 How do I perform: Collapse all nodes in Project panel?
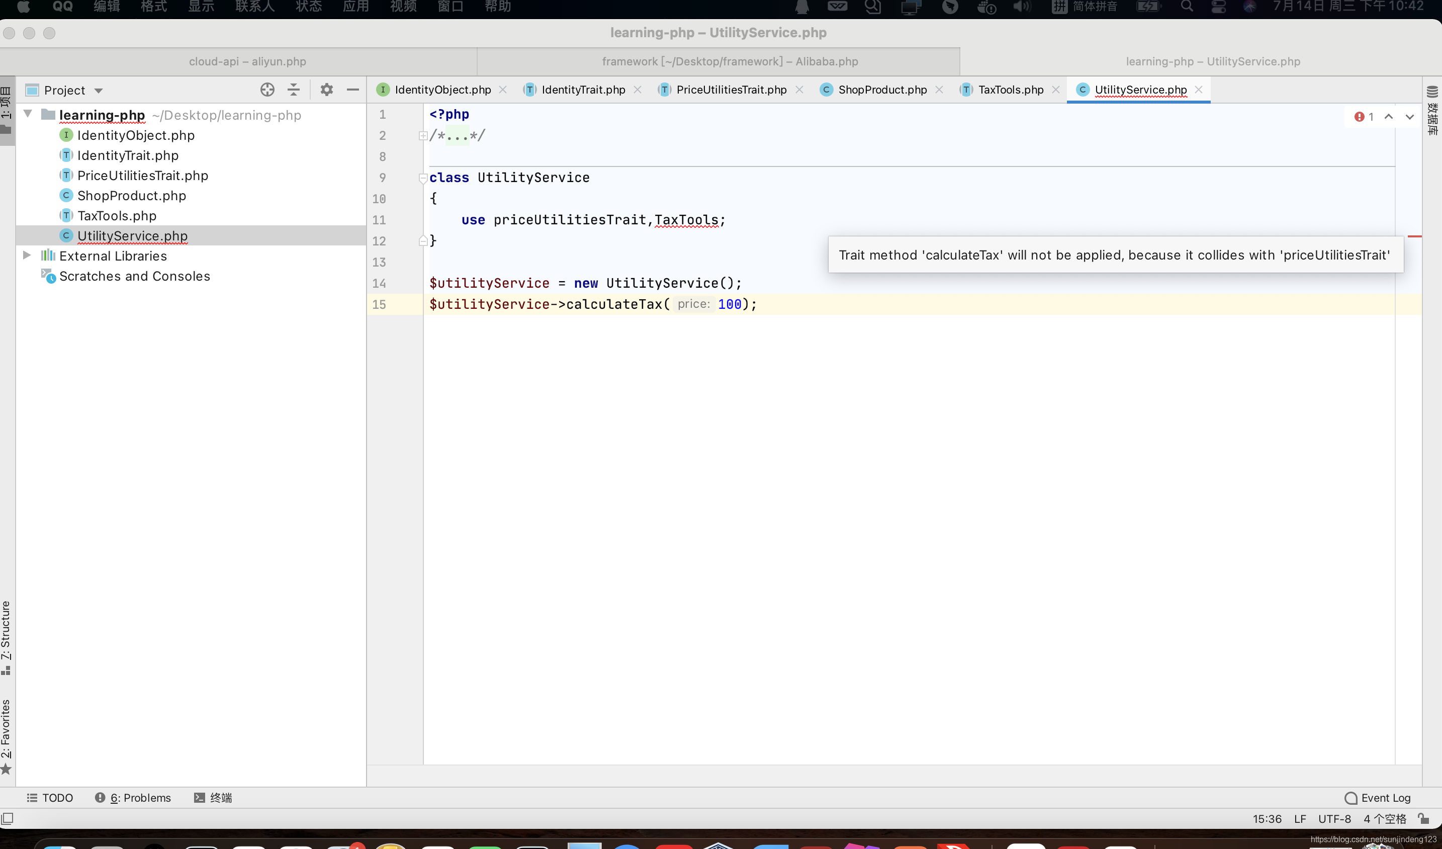point(294,90)
